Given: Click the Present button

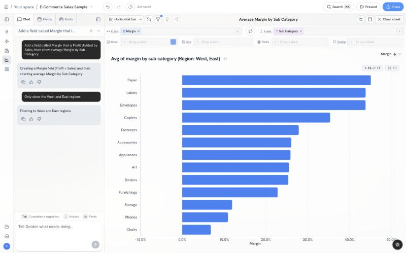Looking at the screenshot, I should (368, 7).
